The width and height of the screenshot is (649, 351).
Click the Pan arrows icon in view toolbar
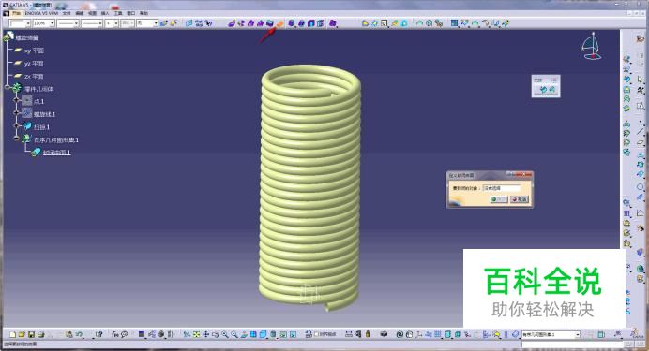(x=205, y=334)
